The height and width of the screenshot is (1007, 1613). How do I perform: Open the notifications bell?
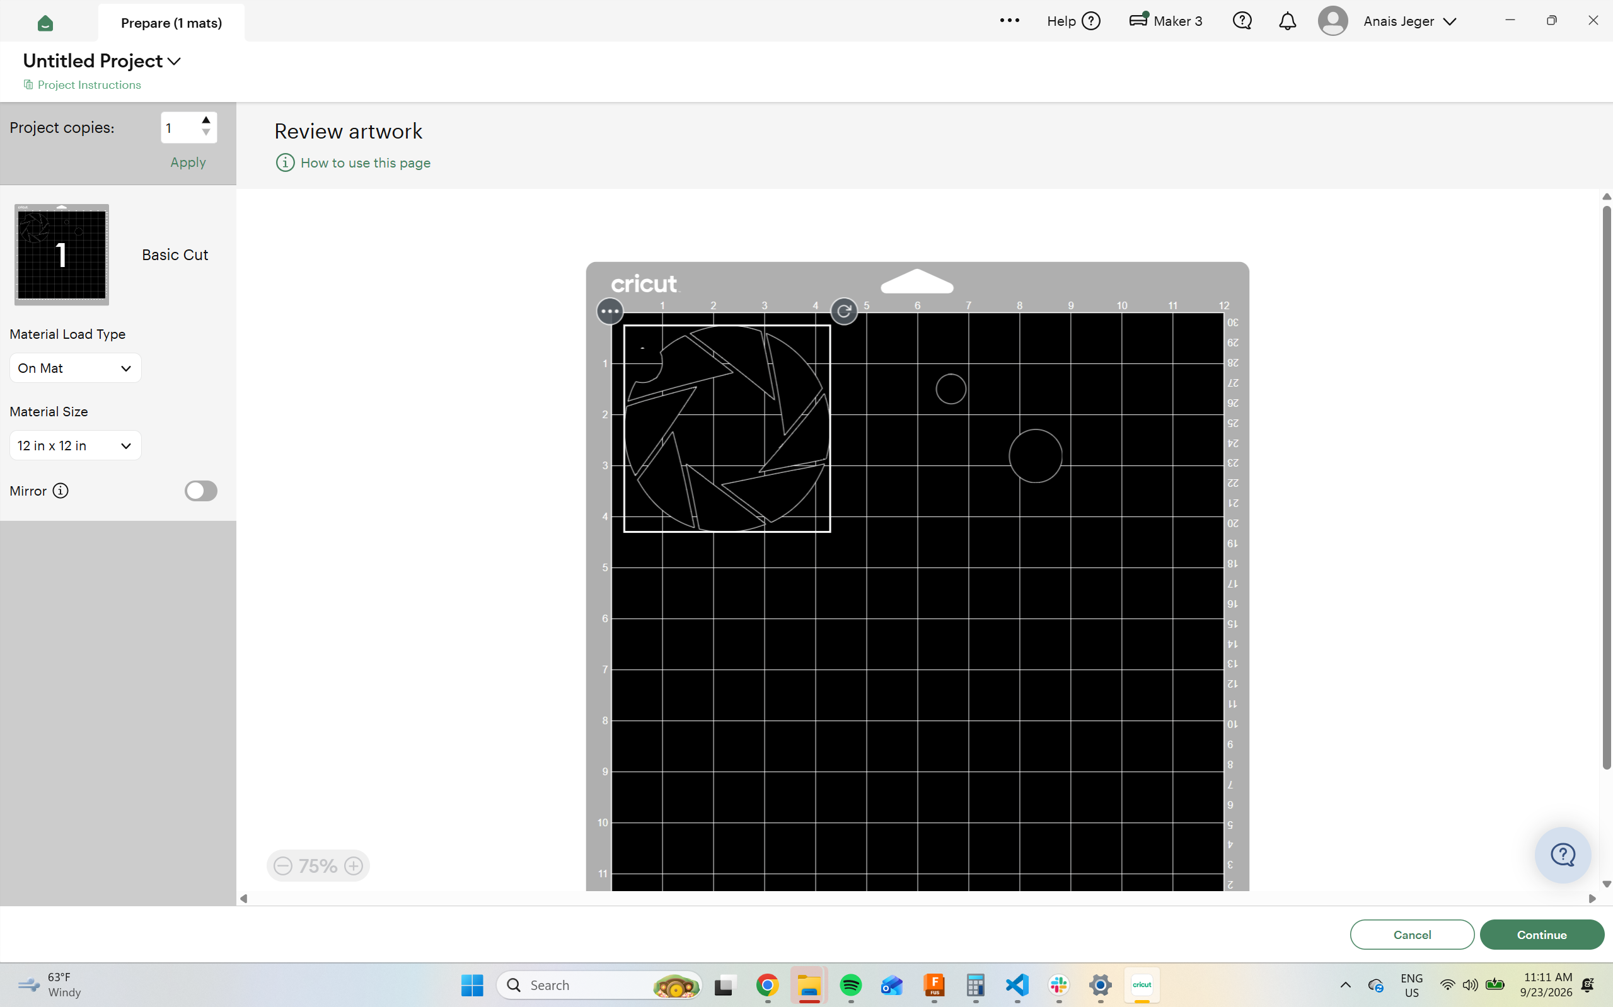(1287, 21)
